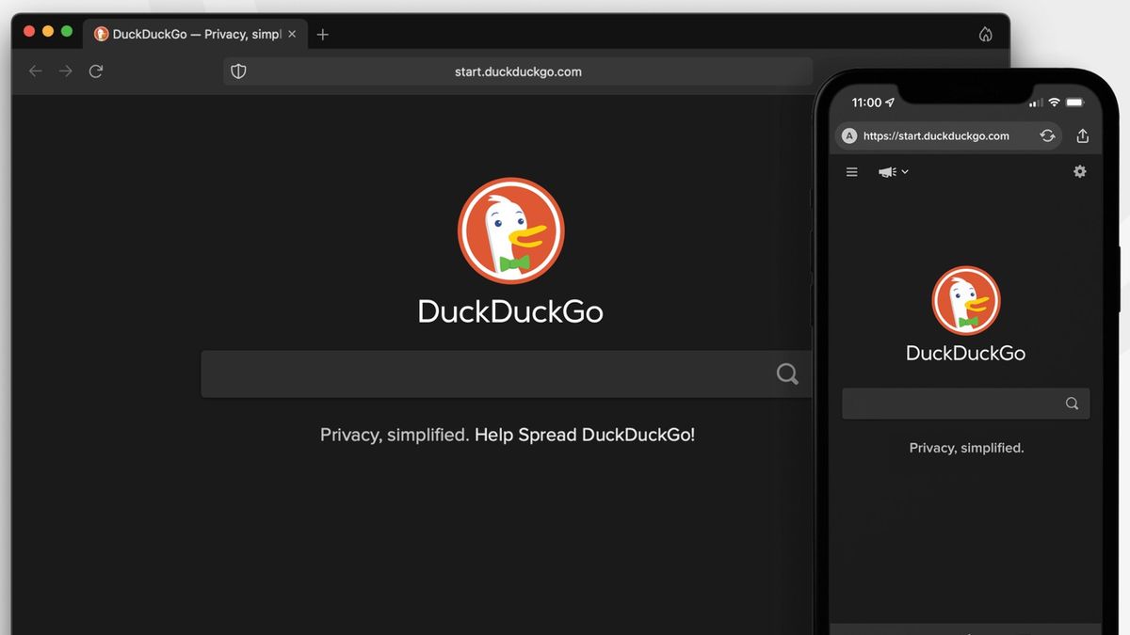Viewport: 1130px width, 635px height.
Task: Tap the phone DuckDuckGo duck logo
Action: tap(965, 300)
